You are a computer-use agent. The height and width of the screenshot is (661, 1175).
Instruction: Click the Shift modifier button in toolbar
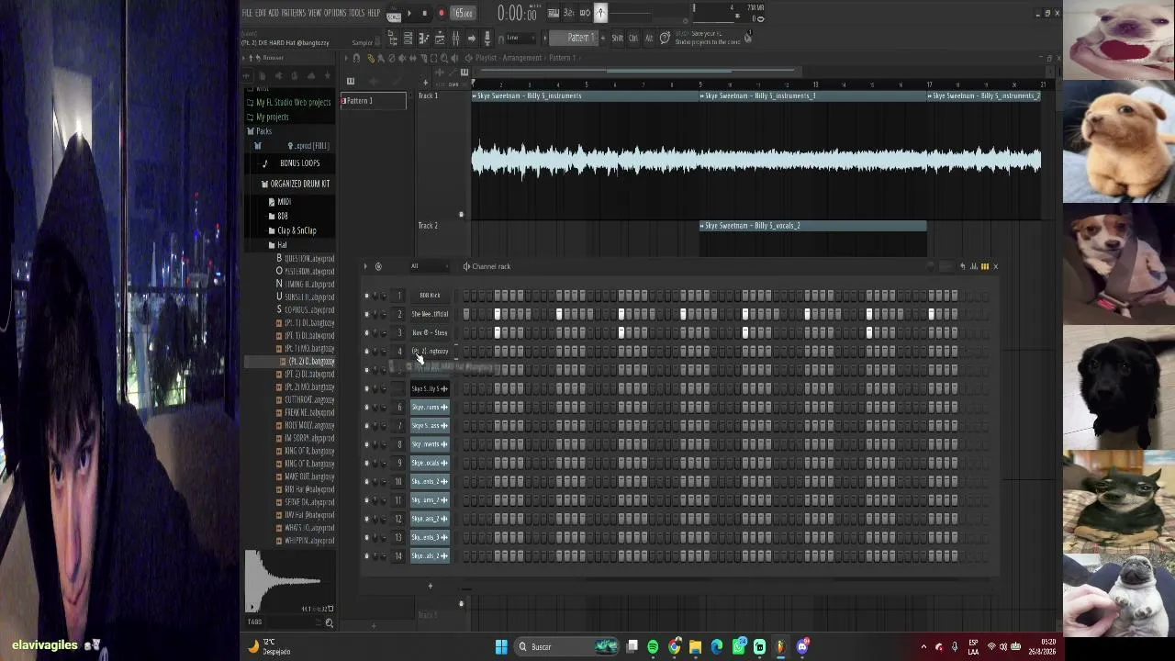click(618, 38)
